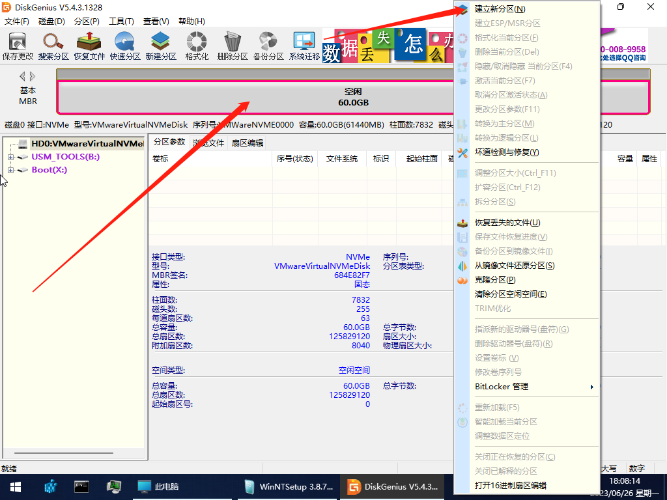This screenshot has width=667, height=500.
Task: Select Boot(X:) in the disk tree
Action: click(50, 170)
